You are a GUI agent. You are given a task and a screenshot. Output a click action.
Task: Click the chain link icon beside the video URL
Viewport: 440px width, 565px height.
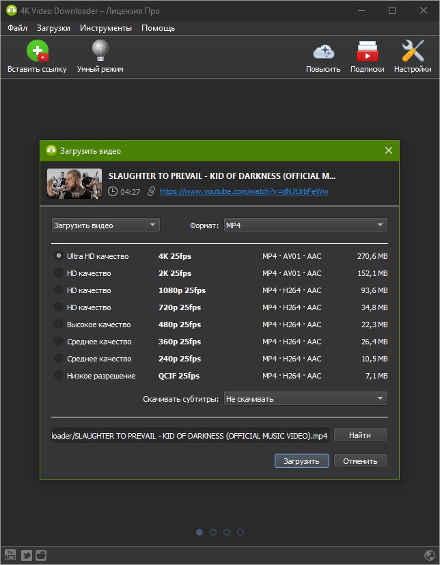tap(152, 191)
